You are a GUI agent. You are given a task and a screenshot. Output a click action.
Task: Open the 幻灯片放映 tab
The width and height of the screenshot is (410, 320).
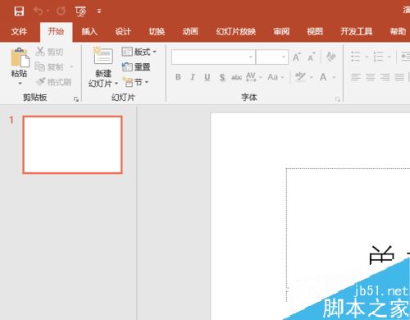coord(236,31)
